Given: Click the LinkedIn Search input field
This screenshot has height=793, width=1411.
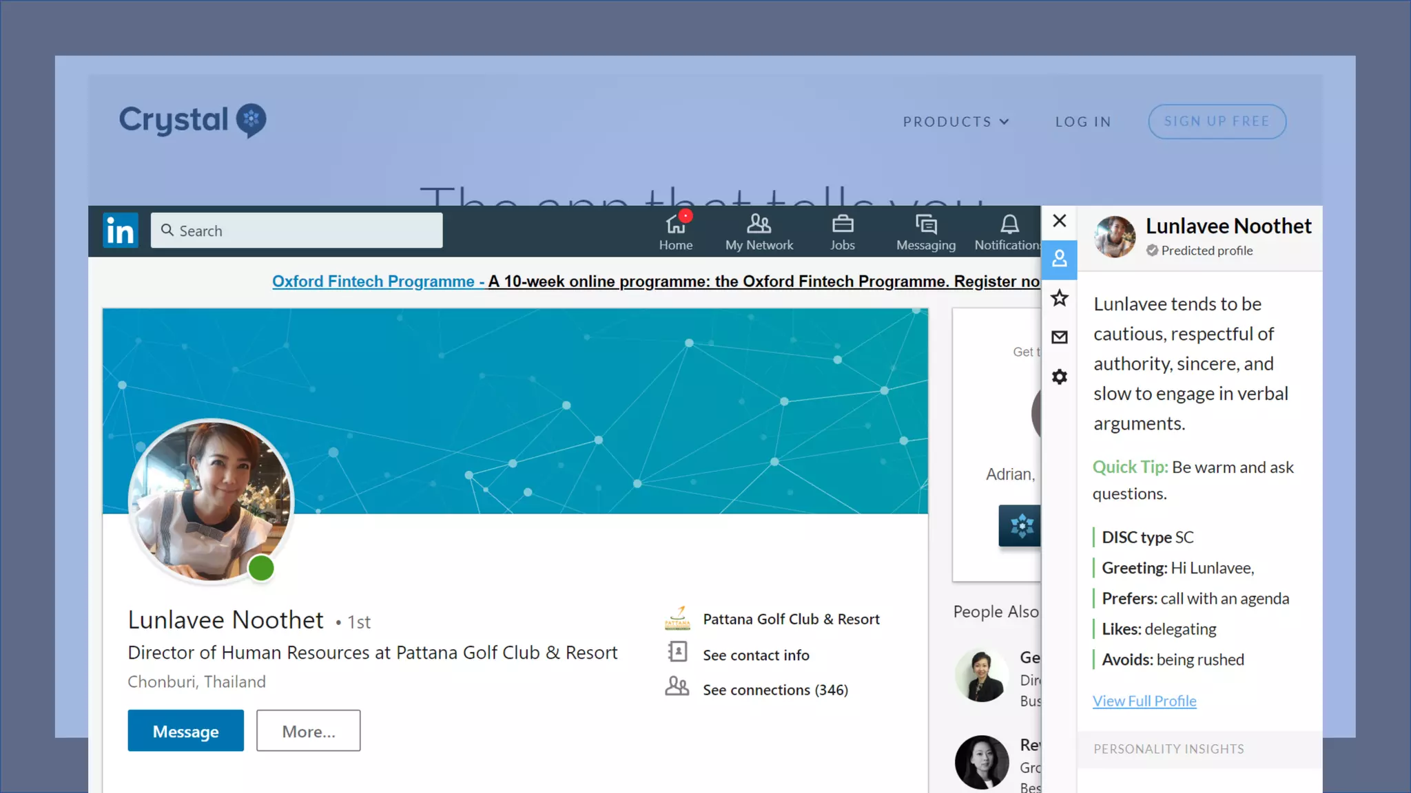Looking at the screenshot, I should tap(296, 231).
